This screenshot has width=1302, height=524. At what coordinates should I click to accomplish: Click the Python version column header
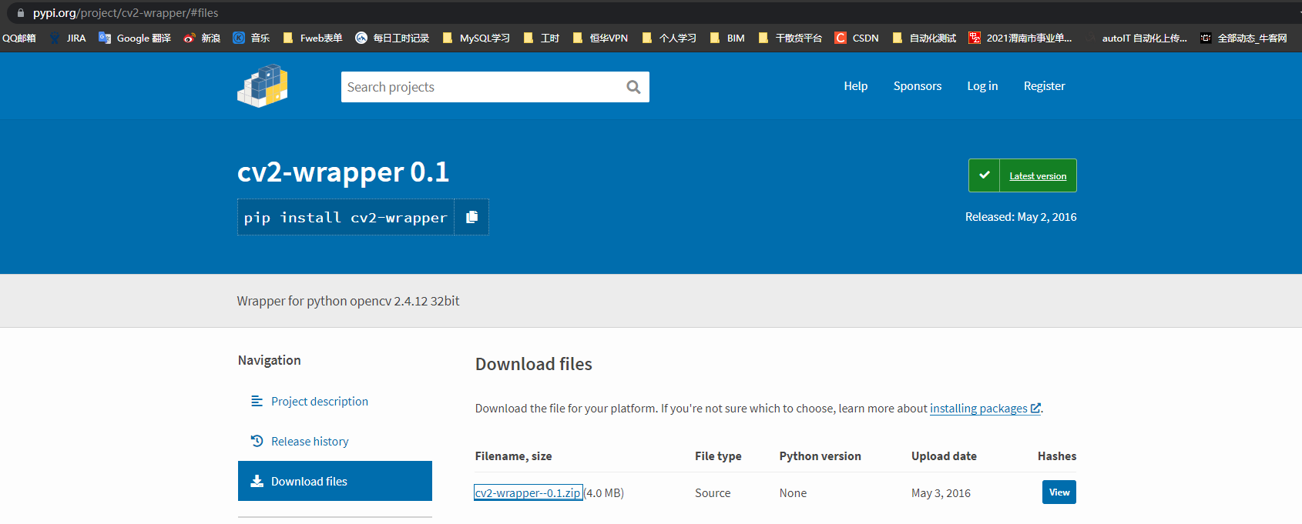(x=820, y=456)
